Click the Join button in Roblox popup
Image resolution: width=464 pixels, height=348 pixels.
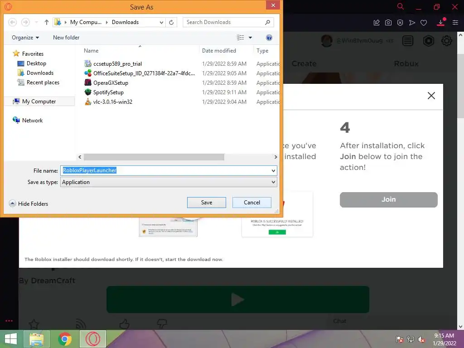[x=388, y=200]
